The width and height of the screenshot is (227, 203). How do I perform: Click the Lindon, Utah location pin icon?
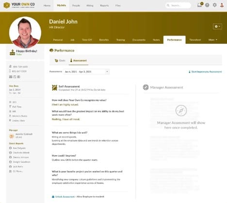click(10, 120)
